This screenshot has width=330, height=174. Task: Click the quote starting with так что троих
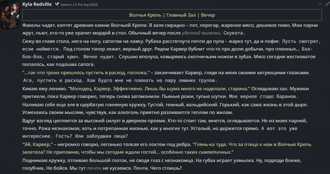click(86, 73)
